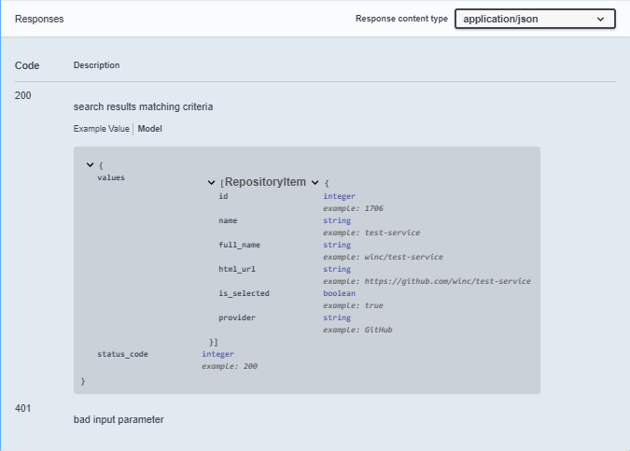Click 'bad input parameter' description

coord(119,419)
